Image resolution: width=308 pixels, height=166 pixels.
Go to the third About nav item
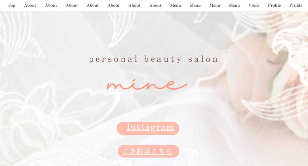[x=72, y=5]
